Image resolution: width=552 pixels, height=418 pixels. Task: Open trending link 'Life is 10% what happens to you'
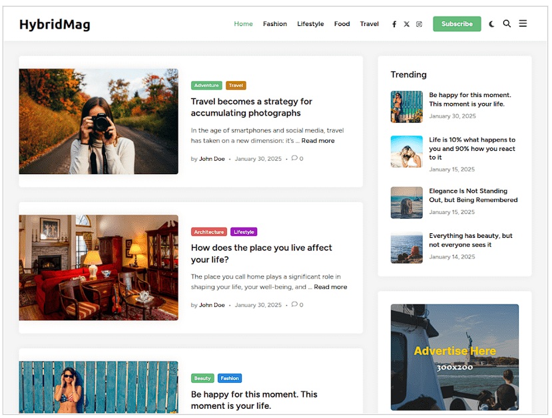[x=471, y=149]
